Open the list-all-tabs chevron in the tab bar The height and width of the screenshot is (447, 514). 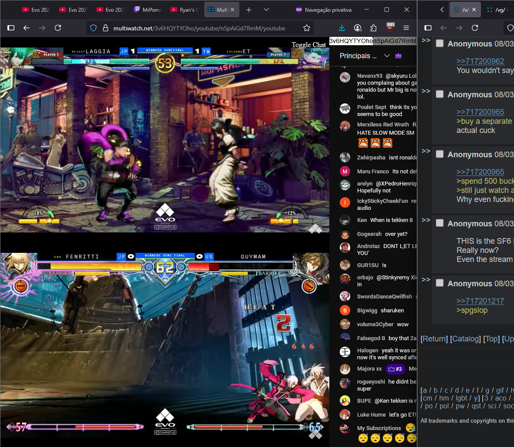[266, 10]
